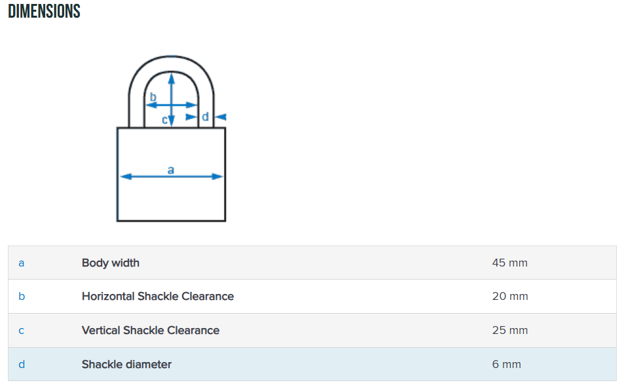Viewport: 626px width, 387px height.
Task: Click the Body width row label
Action: pos(111,263)
